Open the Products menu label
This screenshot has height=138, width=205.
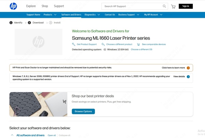click(x=48, y=14)
